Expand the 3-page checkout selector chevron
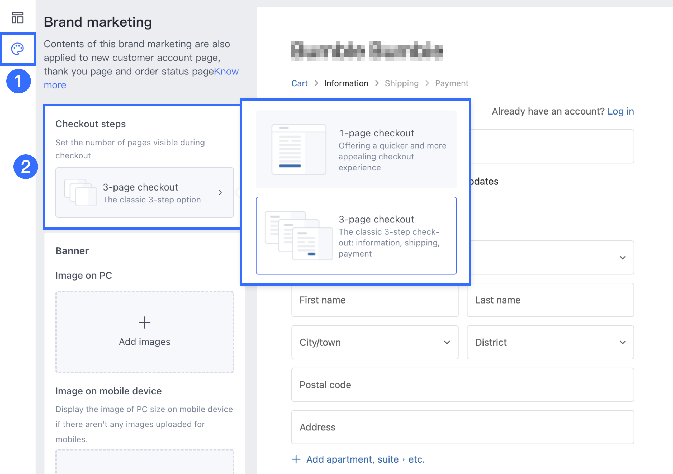673x474 pixels. 220,193
